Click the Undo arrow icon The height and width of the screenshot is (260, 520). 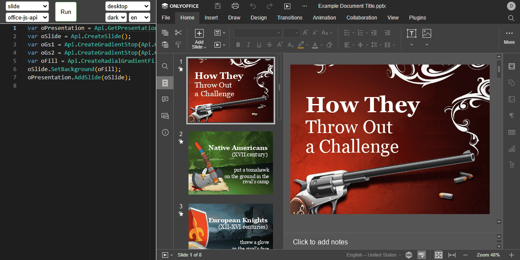tap(253, 6)
